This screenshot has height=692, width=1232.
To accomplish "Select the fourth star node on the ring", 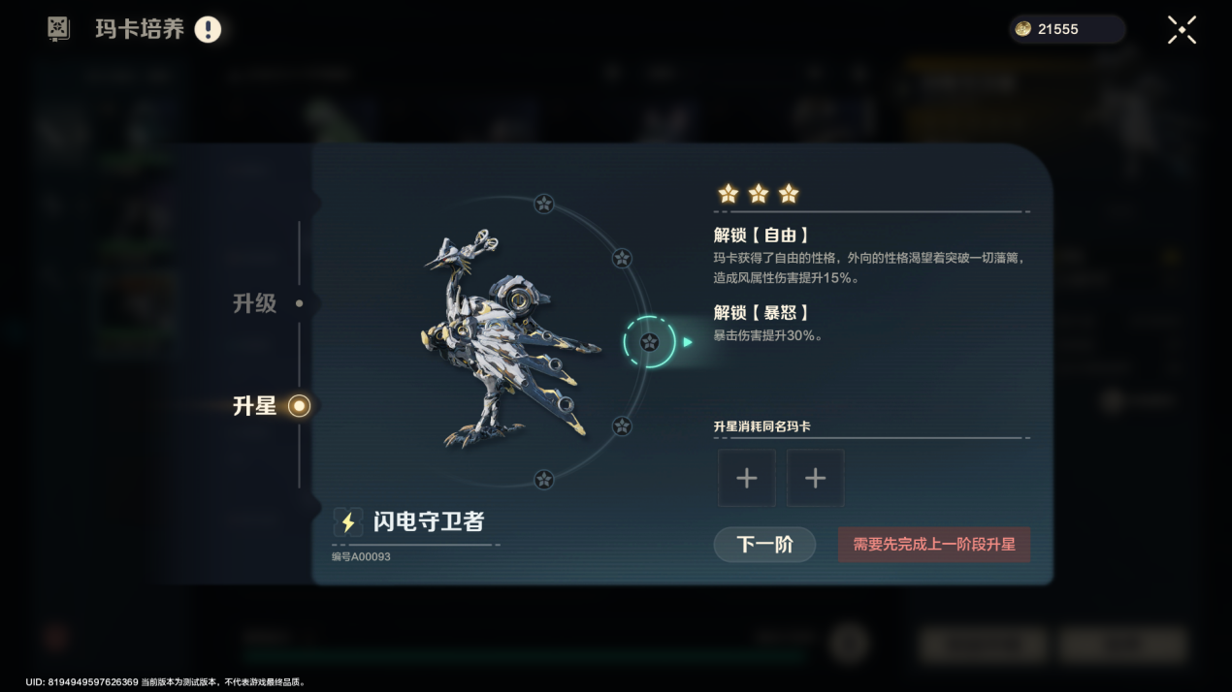I will 622,425.
